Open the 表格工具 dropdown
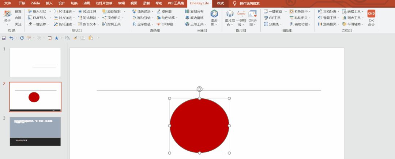395x159 pixels. [363, 12]
